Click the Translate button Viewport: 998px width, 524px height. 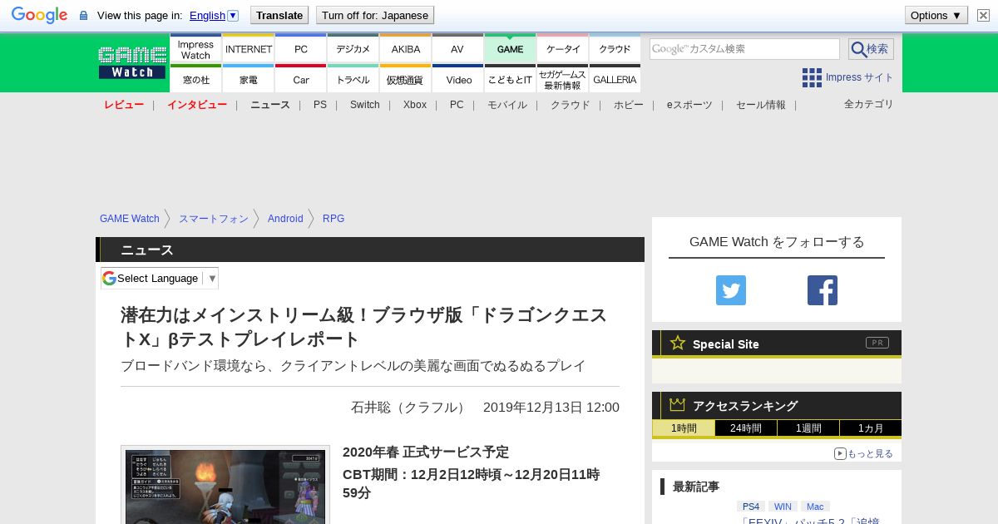point(279,15)
